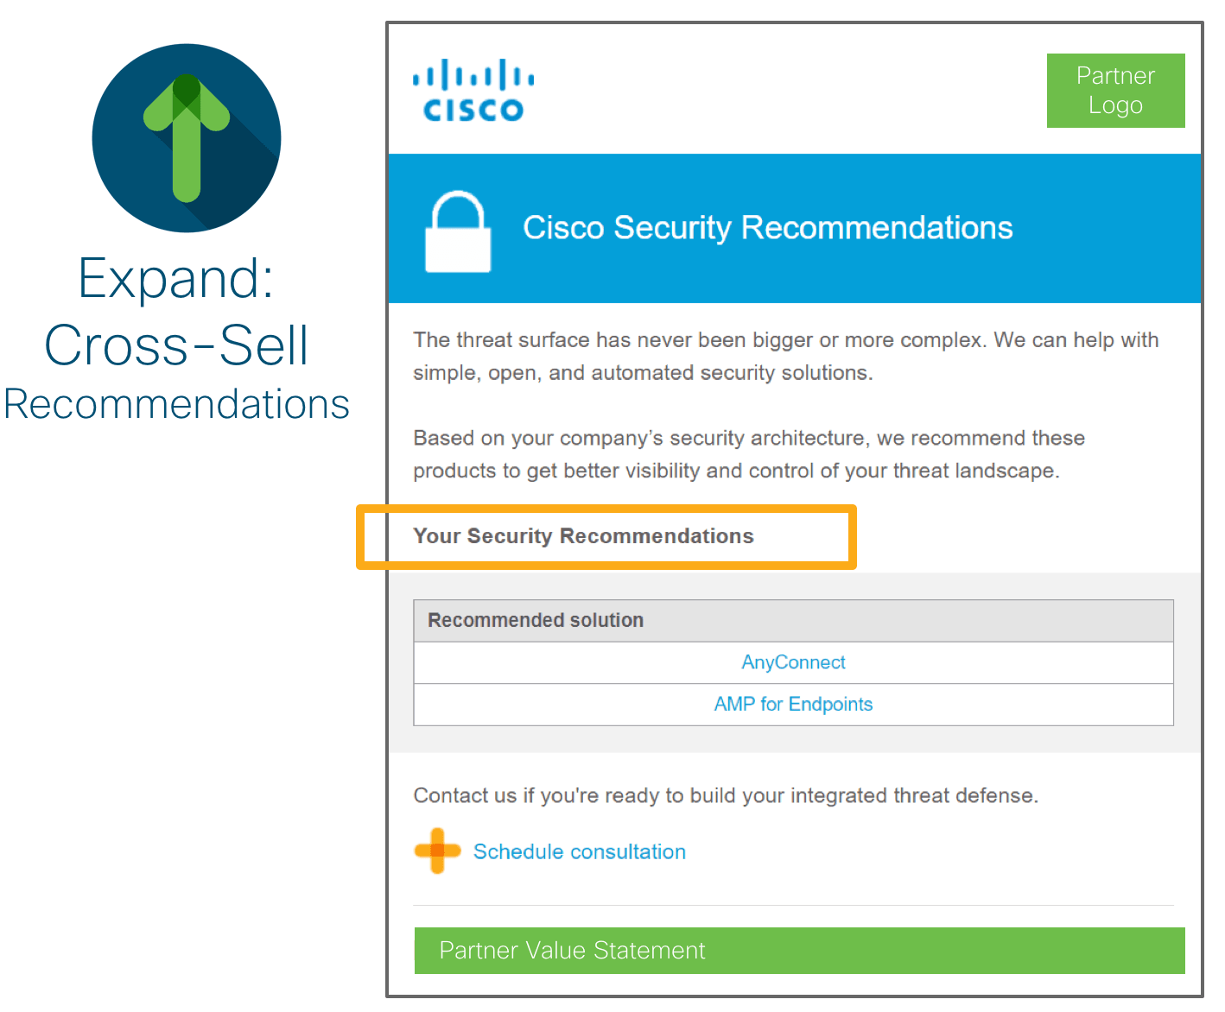Click the Recommended solution table header
Viewport: 1225px width, 1012px height.
793,621
